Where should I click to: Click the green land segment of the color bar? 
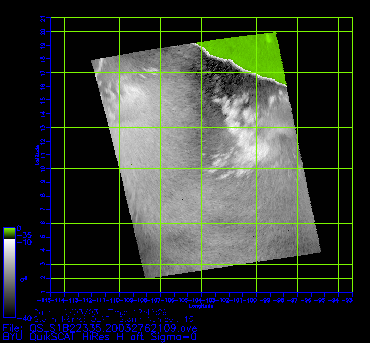tap(9, 234)
